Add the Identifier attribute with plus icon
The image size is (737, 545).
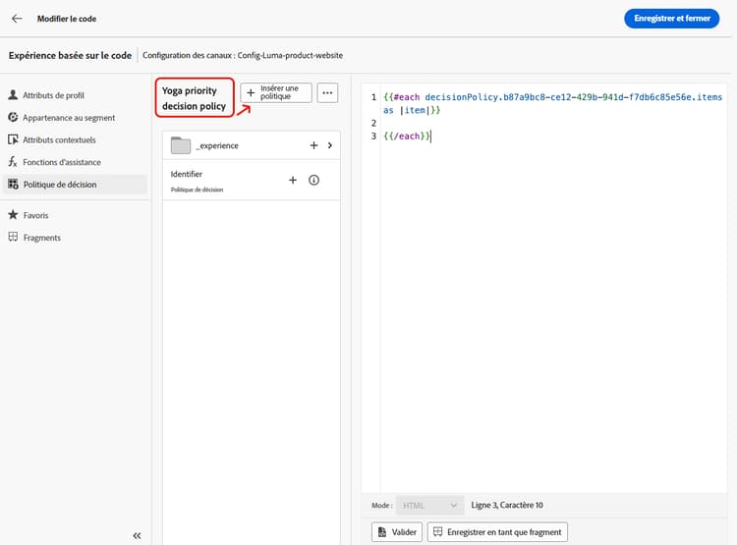293,180
